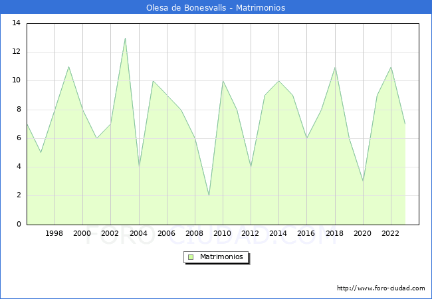Click the x-axis label 2014

click(278, 233)
